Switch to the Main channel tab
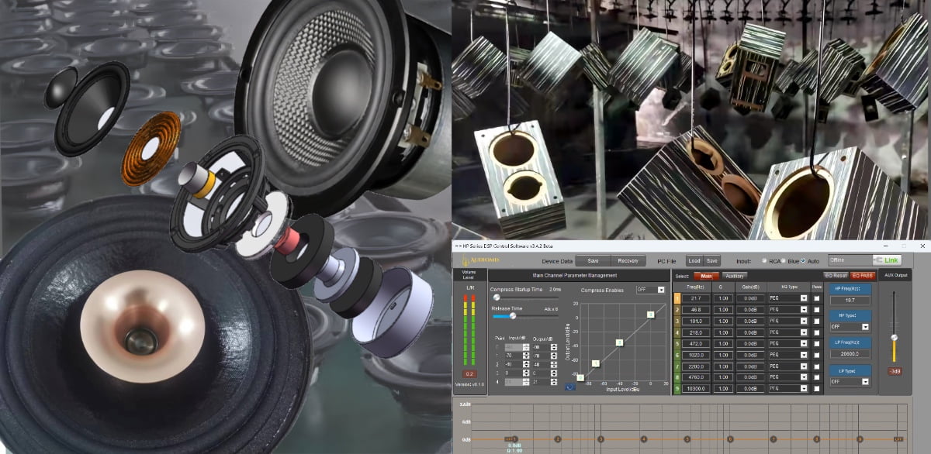The height and width of the screenshot is (454, 931). point(706,275)
